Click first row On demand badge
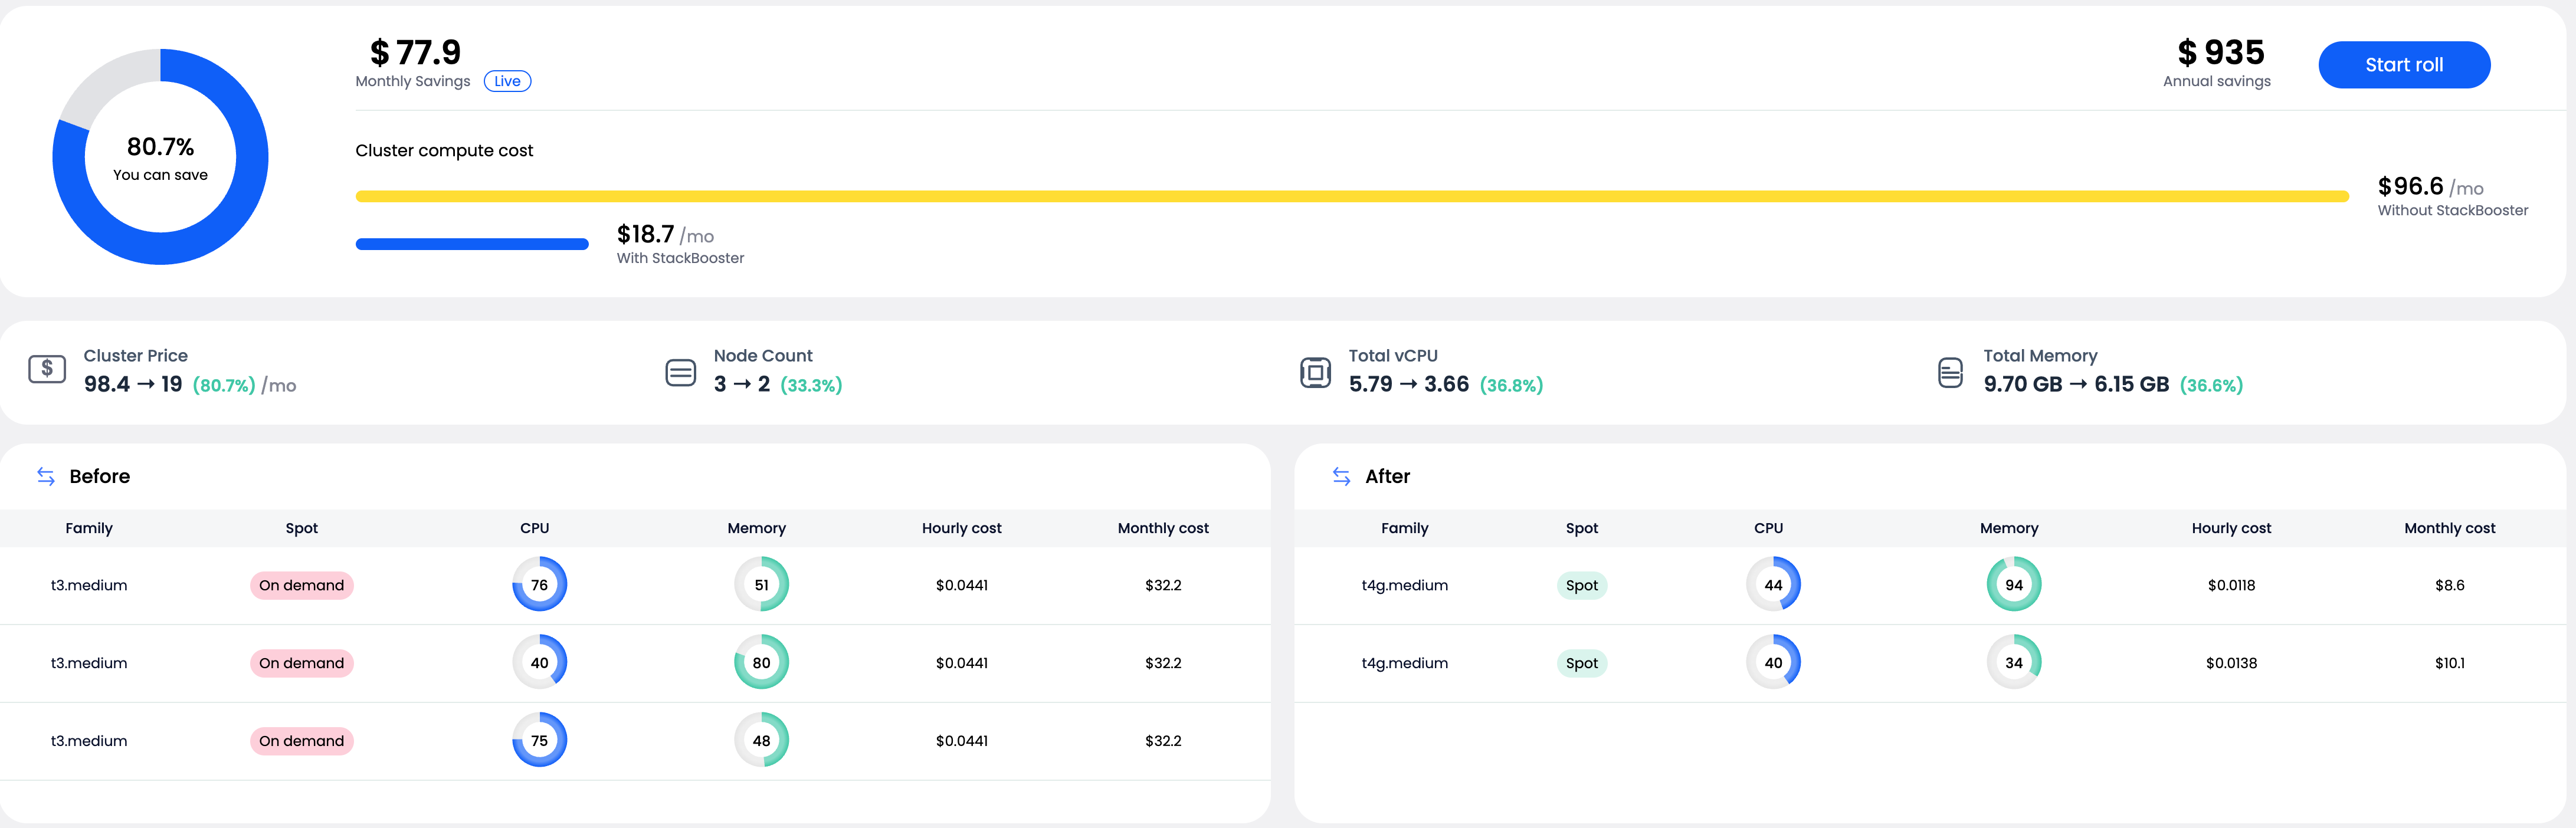The image size is (2576, 828). point(301,585)
